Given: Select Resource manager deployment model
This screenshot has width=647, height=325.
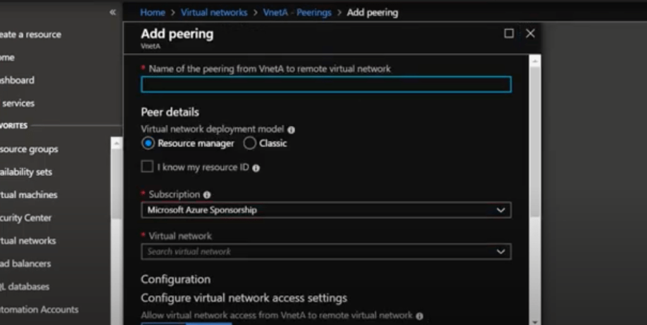Looking at the screenshot, I should 148,143.
